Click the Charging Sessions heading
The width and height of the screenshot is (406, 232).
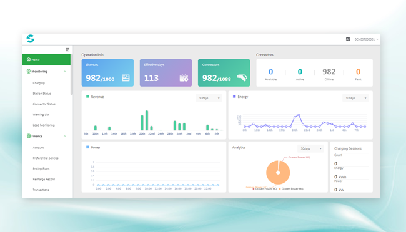coord(347,148)
